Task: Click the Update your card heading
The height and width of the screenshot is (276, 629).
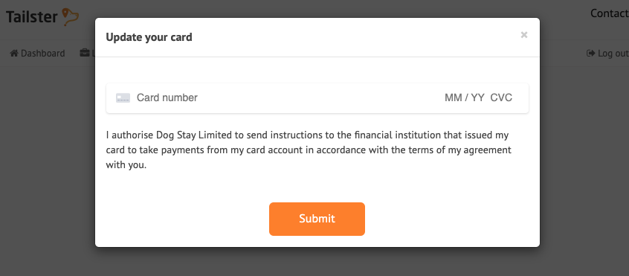Action: [149, 37]
